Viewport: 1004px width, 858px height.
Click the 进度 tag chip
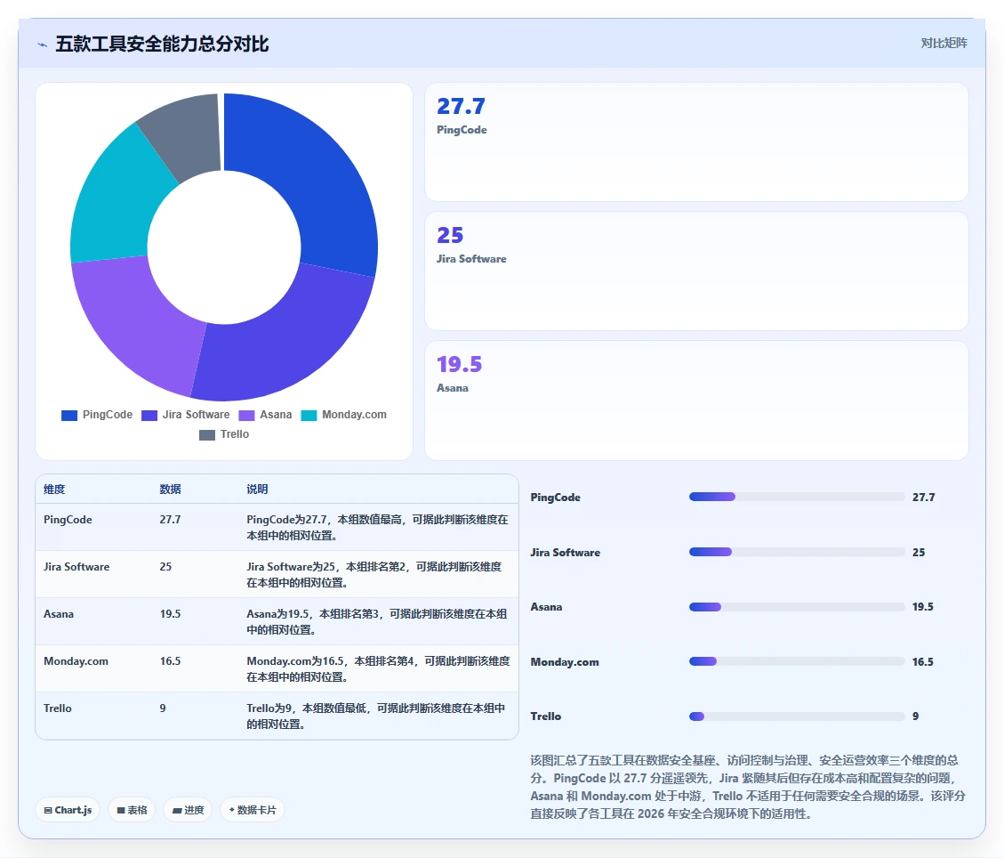tap(188, 810)
